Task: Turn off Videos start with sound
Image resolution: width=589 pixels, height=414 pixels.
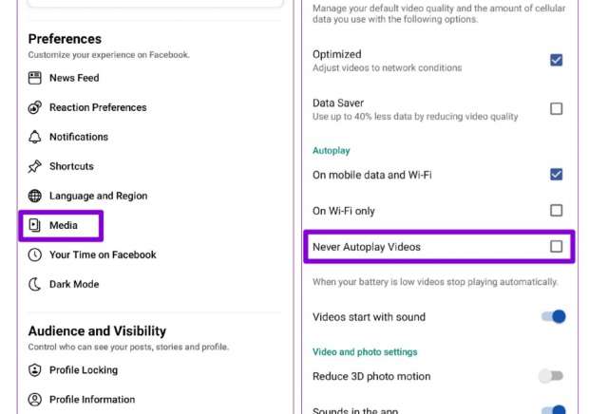Action: pos(553,317)
